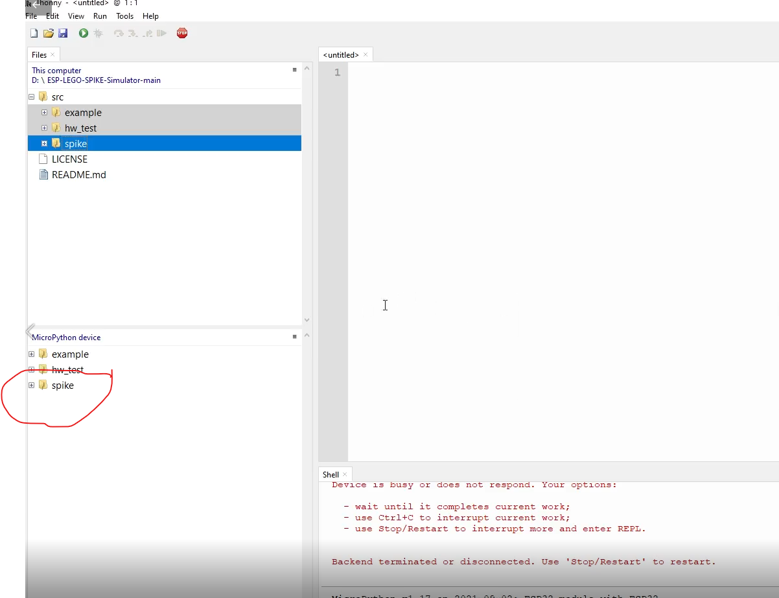779x598 pixels.
Task: Click inside the empty code editor area
Action: click(563, 262)
